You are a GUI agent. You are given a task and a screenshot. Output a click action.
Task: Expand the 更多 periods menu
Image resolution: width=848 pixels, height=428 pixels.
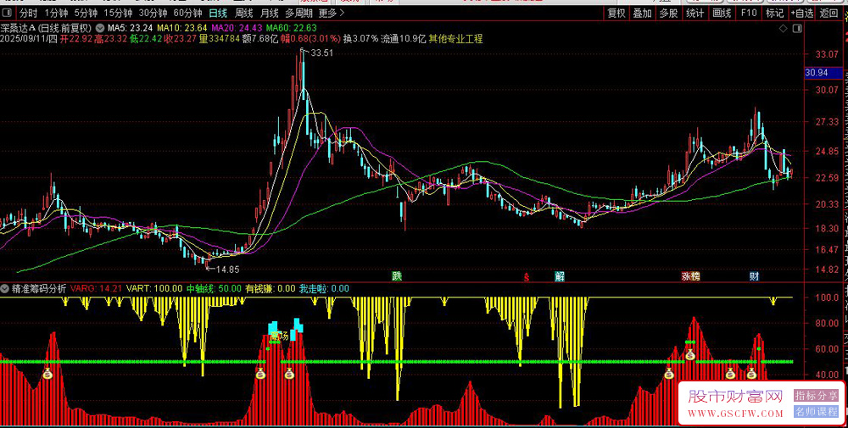coord(331,13)
